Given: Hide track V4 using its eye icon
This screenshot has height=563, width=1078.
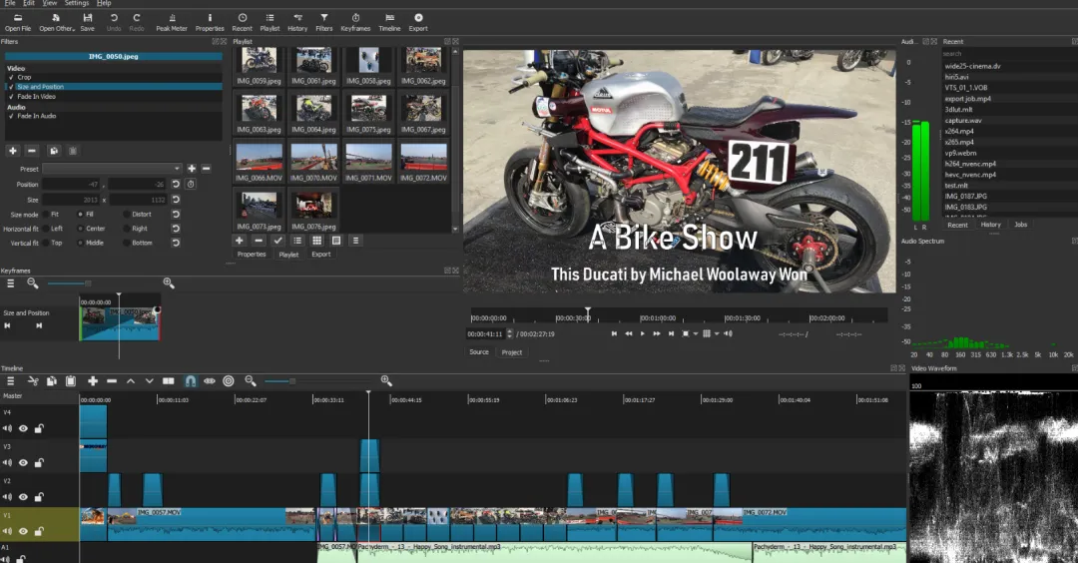Looking at the screenshot, I should (23, 428).
